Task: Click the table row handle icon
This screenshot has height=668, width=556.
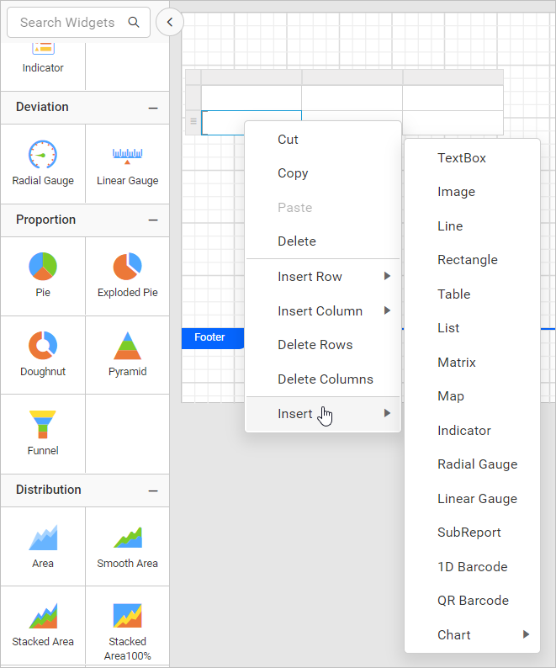Action: [x=193, y=121]
